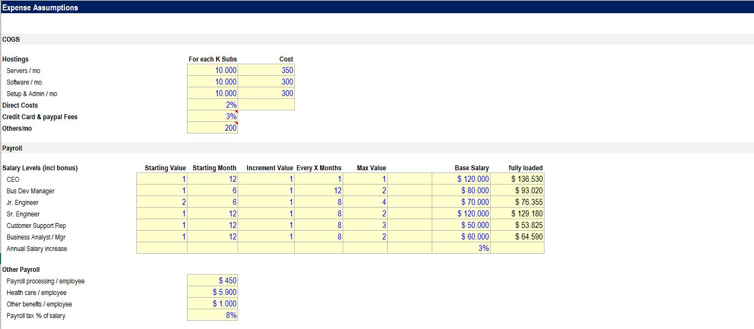Select Sr. Engineer fully loaded $ 129.180
The height and width of the screenshot is (329, 754).
[517, 214]
